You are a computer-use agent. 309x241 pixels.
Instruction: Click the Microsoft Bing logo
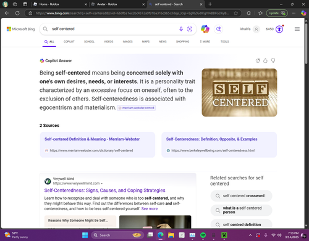(20, 29)
